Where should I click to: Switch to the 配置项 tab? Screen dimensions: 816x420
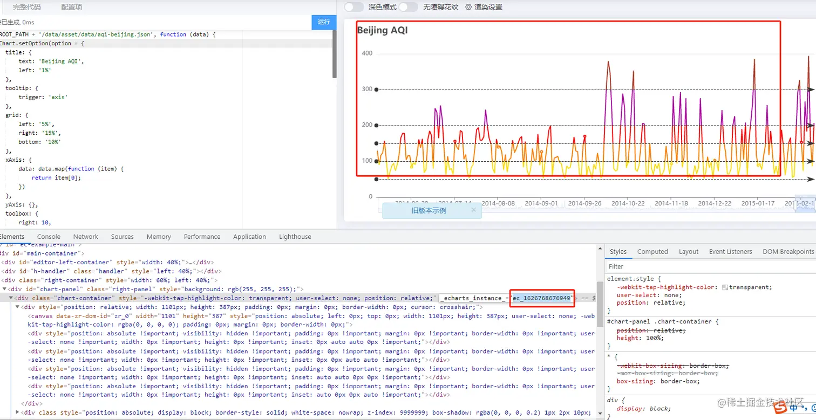point(72,7)
